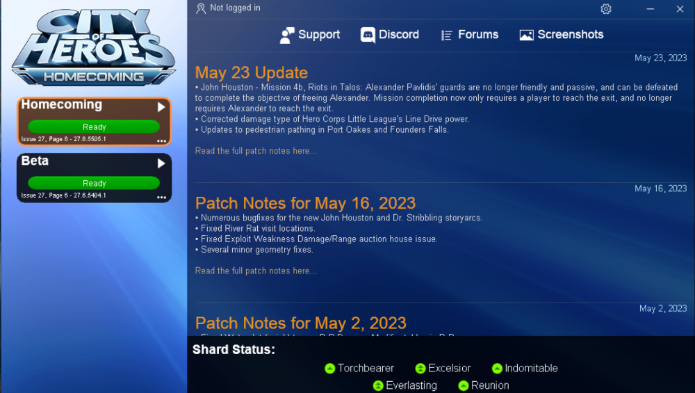Click the Everlasting shard status icon
The height and width of the screenshot is (393, 695).
(378, 386)
